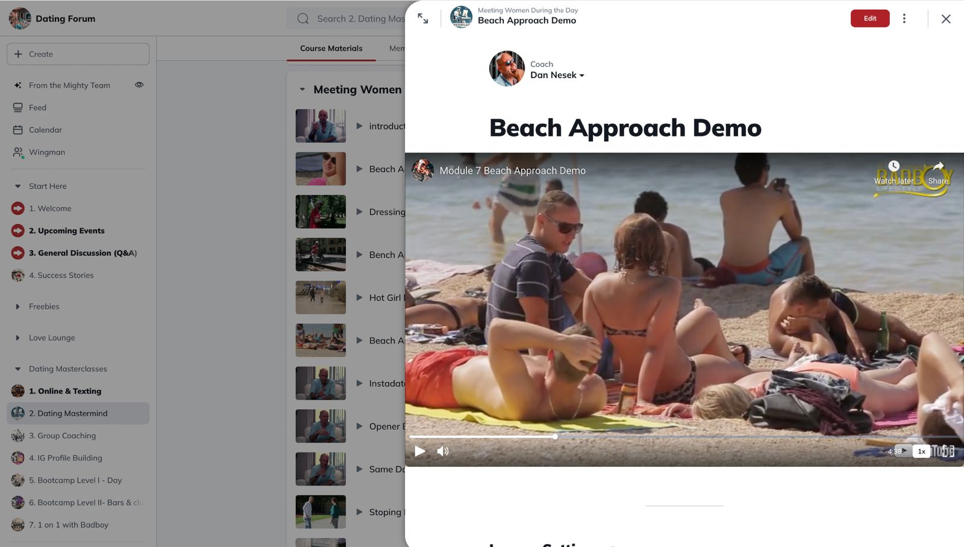Screen dimensions: 964x547
Task: Open the introduction lesson thumbnail
Action: click(x=321, y=126)
